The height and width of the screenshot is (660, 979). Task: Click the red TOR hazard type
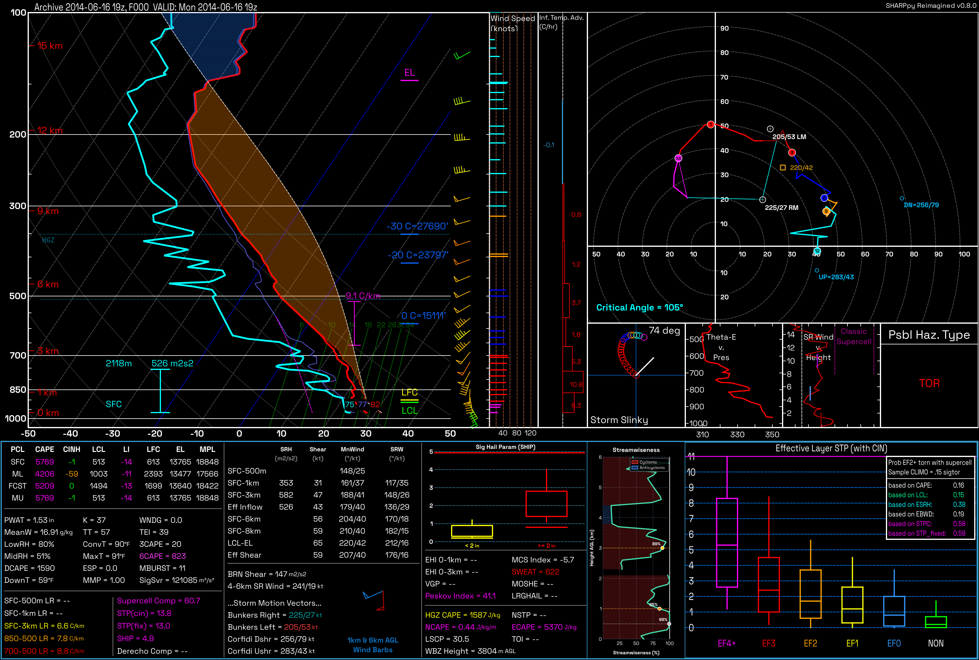929,383
